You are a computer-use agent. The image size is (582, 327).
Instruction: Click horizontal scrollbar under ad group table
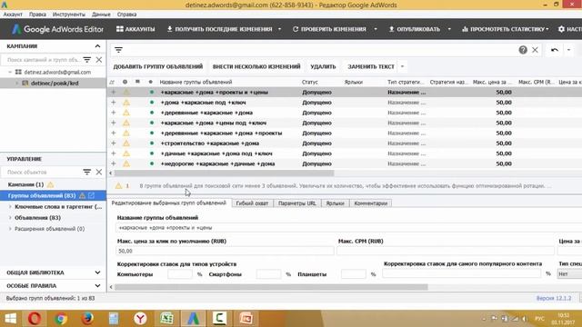coord(225,173)
